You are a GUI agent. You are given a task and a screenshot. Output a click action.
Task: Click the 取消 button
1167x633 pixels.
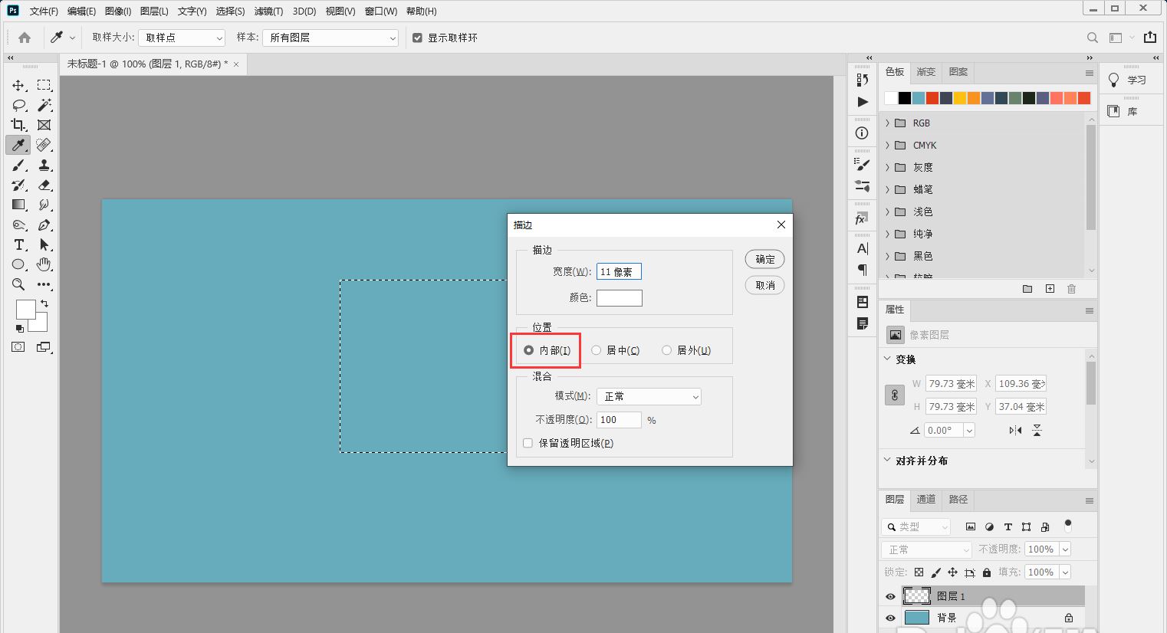pyautogui.click(x=765, y=285)
